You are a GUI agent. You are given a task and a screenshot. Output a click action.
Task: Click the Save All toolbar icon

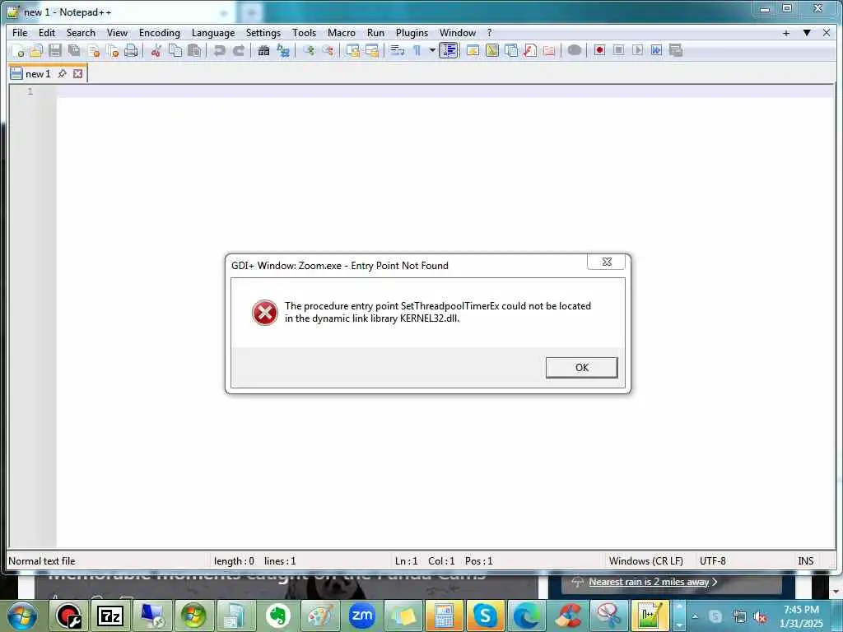[74, 50]
